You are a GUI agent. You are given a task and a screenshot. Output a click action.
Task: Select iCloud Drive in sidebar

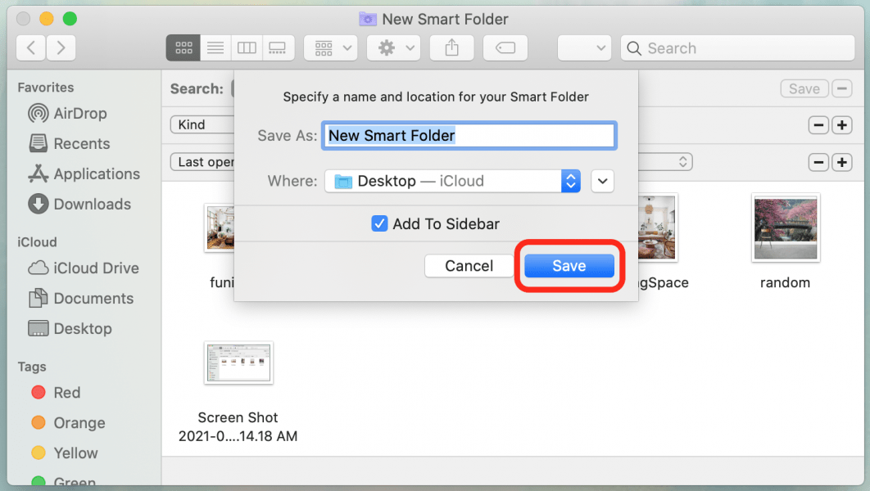pos(95,268)
